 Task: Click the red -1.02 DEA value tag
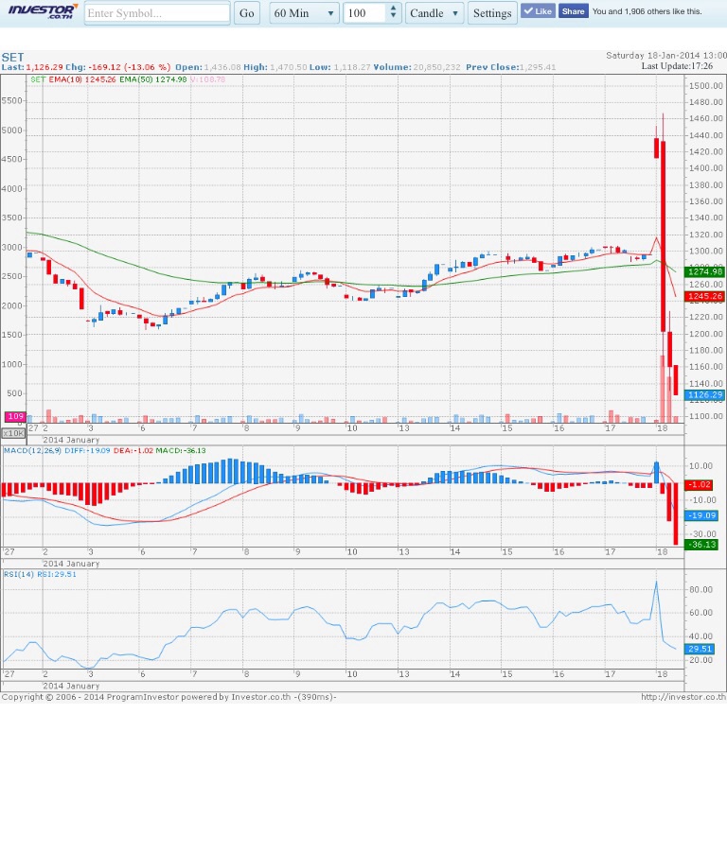coord(699,484)
